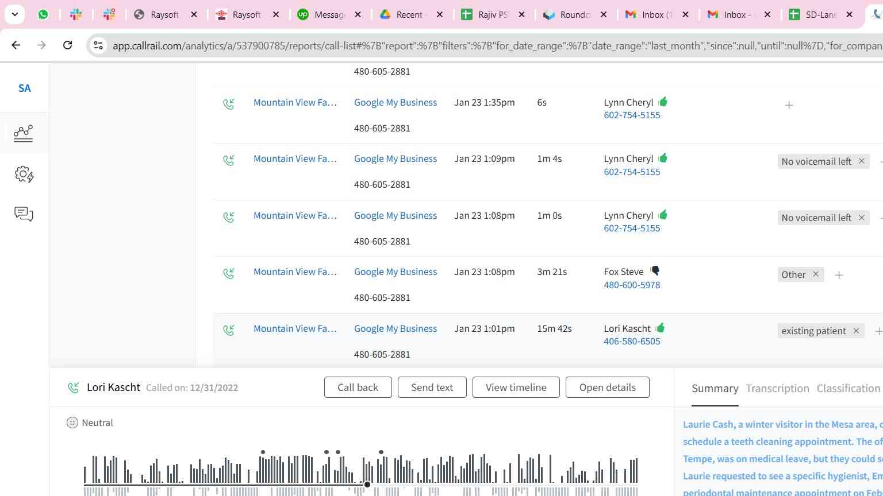This screenshot has width=883, height=496.
Task: Click the Called on 12/31/2022 date text
Action: (192, 388)
